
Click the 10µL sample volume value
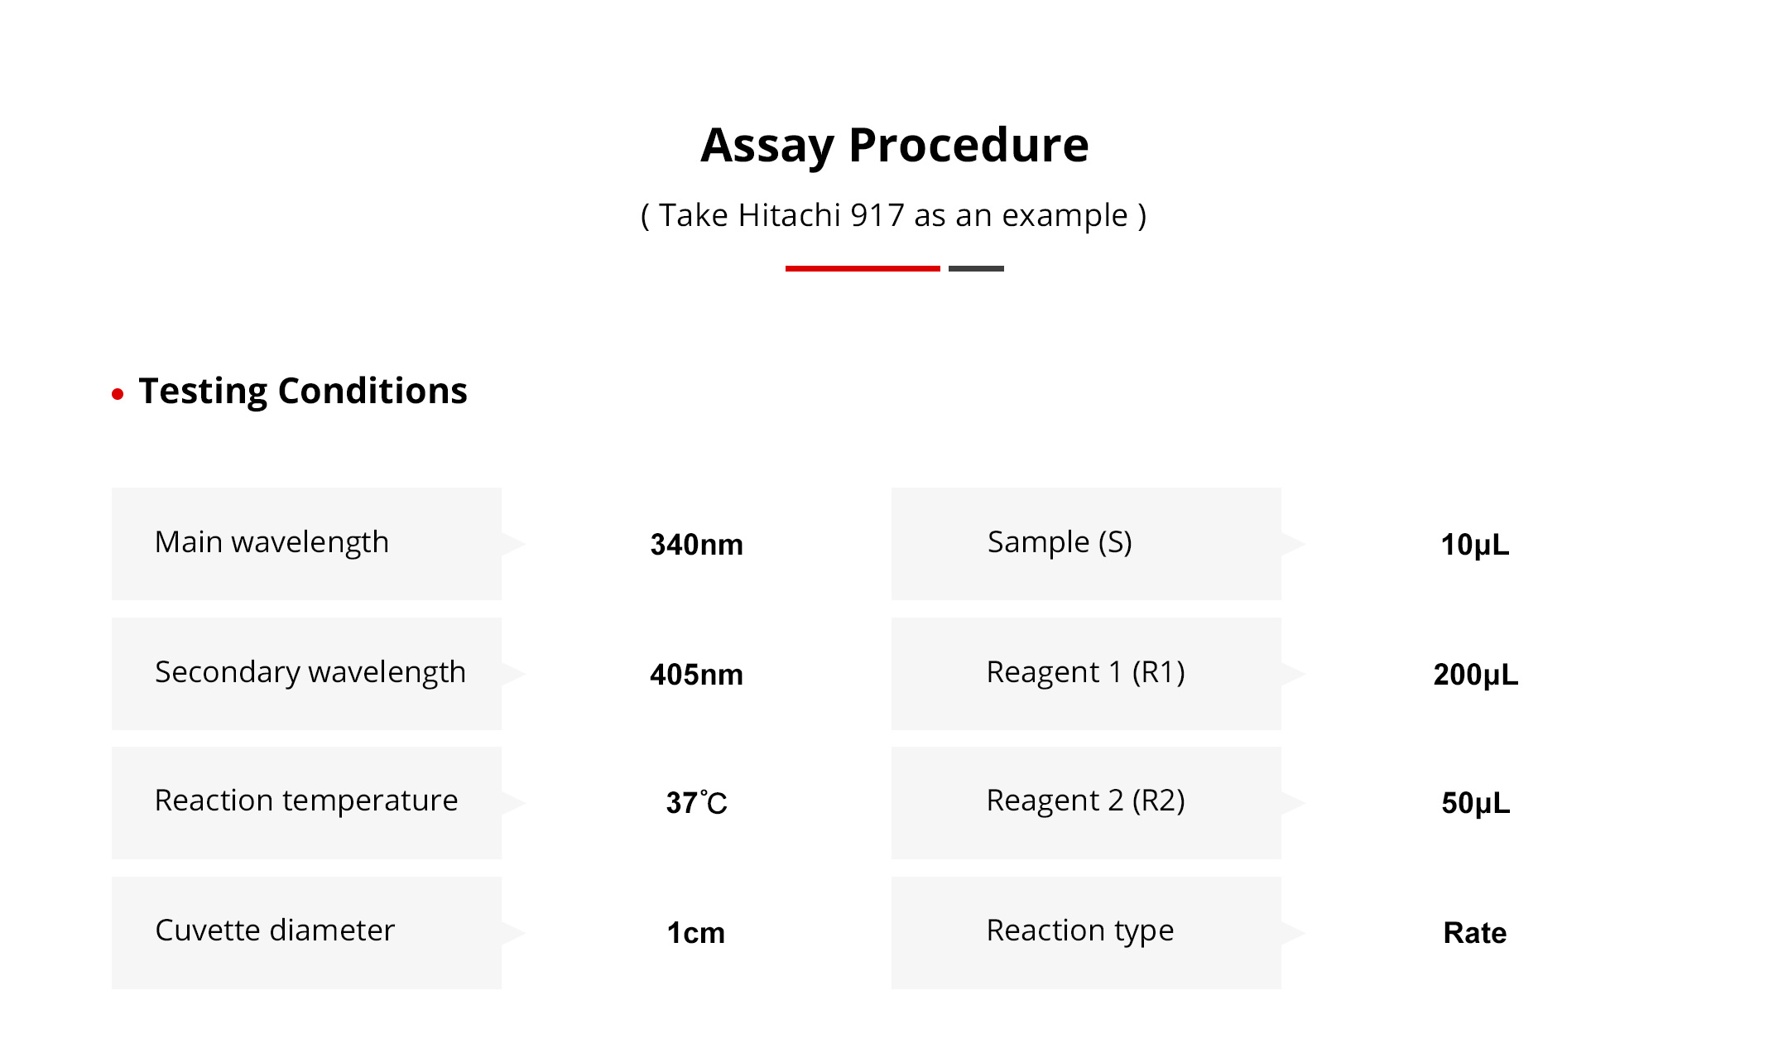1474,545
